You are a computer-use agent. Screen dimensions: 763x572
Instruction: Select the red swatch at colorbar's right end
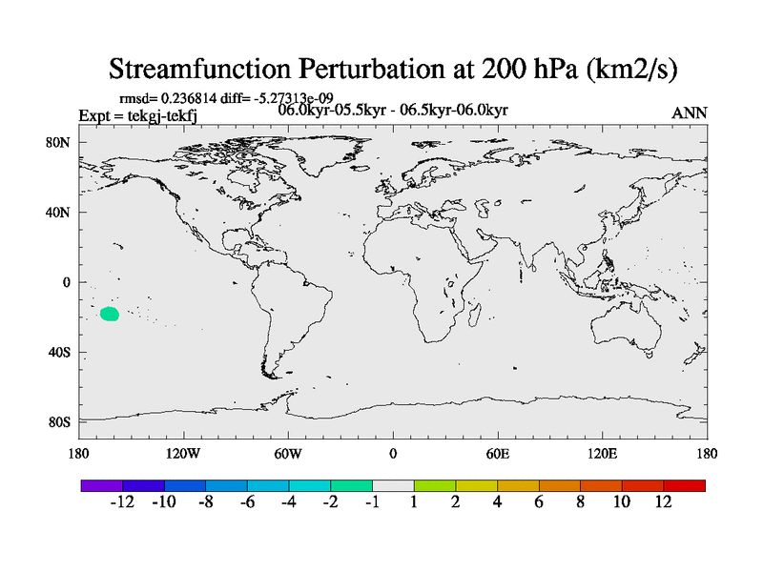tap(685, 485)
